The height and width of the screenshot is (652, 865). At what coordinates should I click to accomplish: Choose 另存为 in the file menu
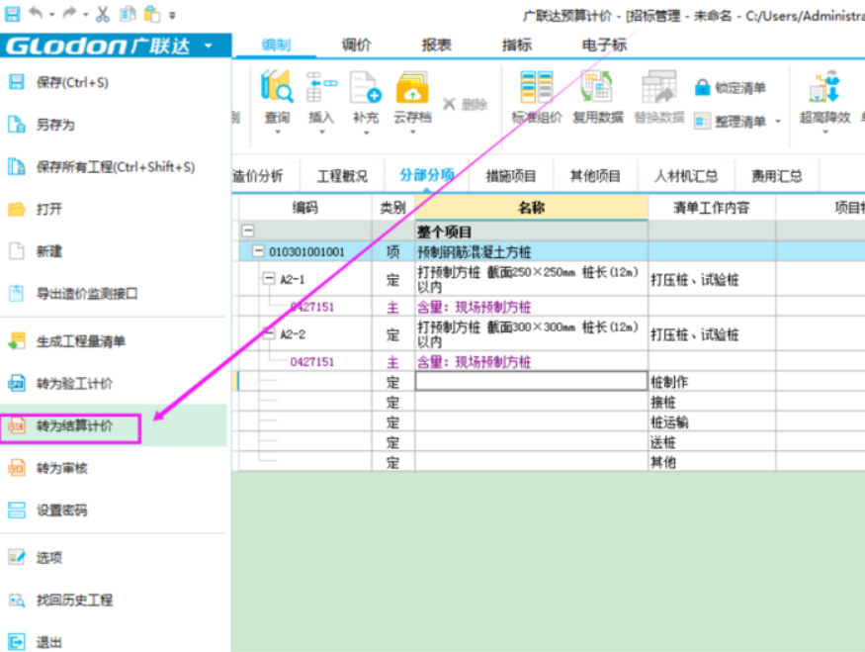55,126
